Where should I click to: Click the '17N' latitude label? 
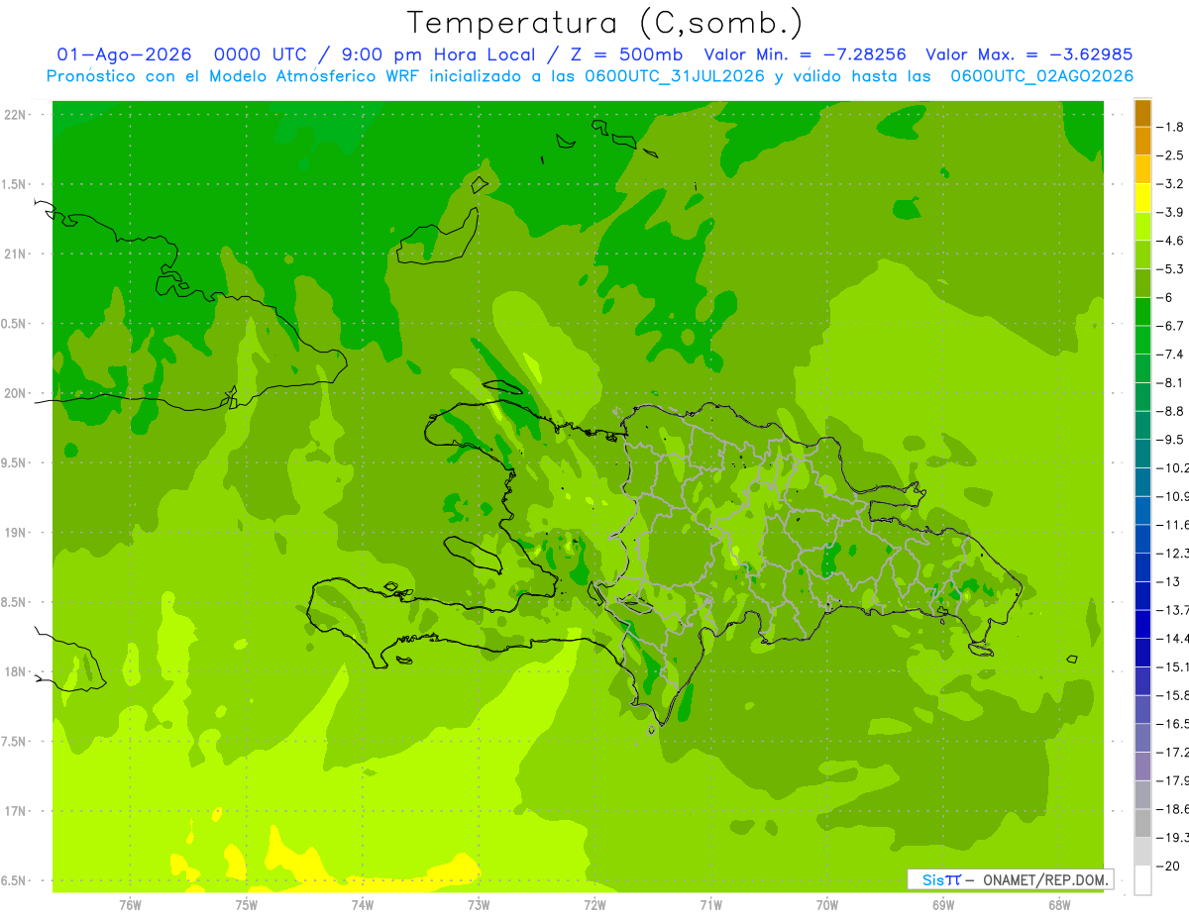click(17, 811)
